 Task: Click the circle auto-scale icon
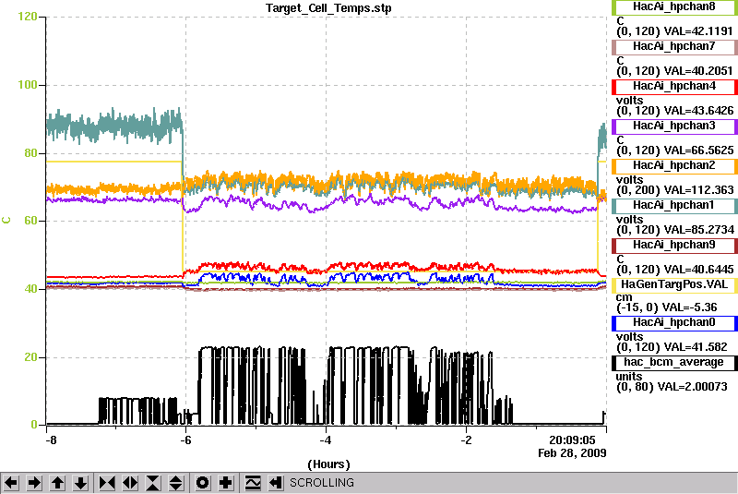202,483
